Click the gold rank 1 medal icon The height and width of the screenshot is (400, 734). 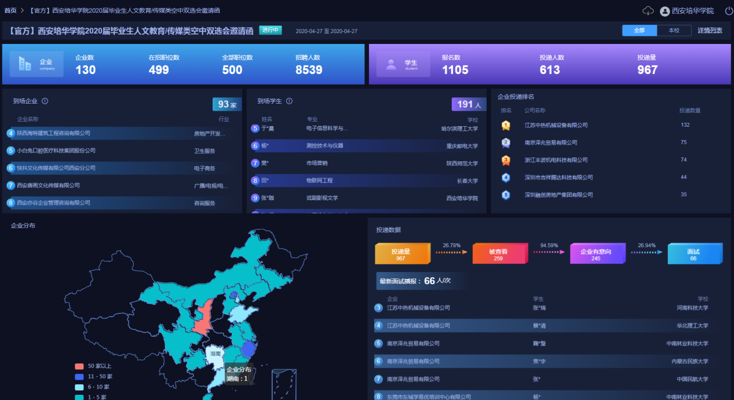point(506,125)
